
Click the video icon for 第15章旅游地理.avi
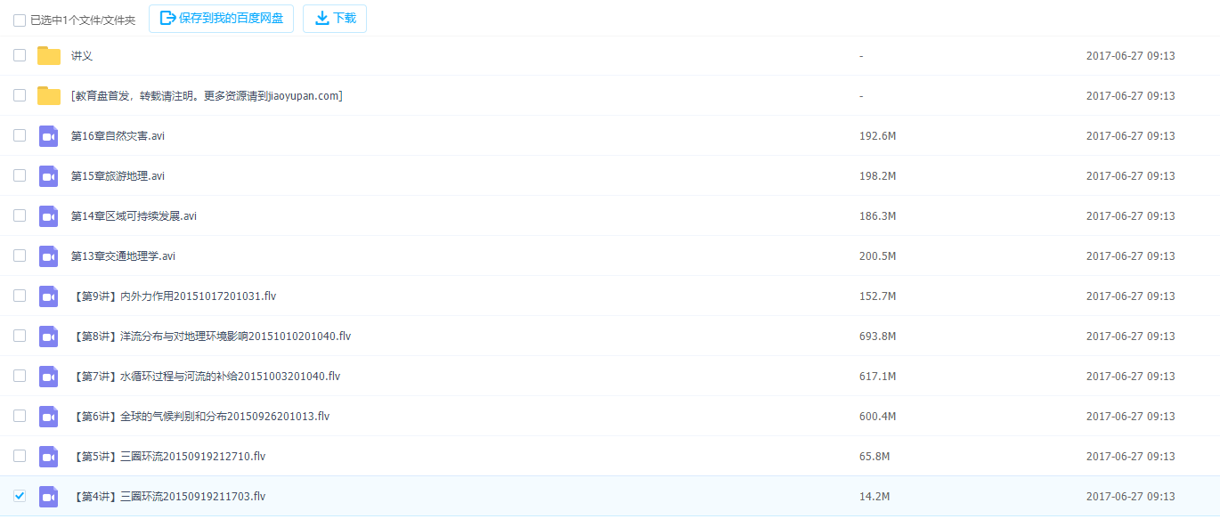coord(49,176)
